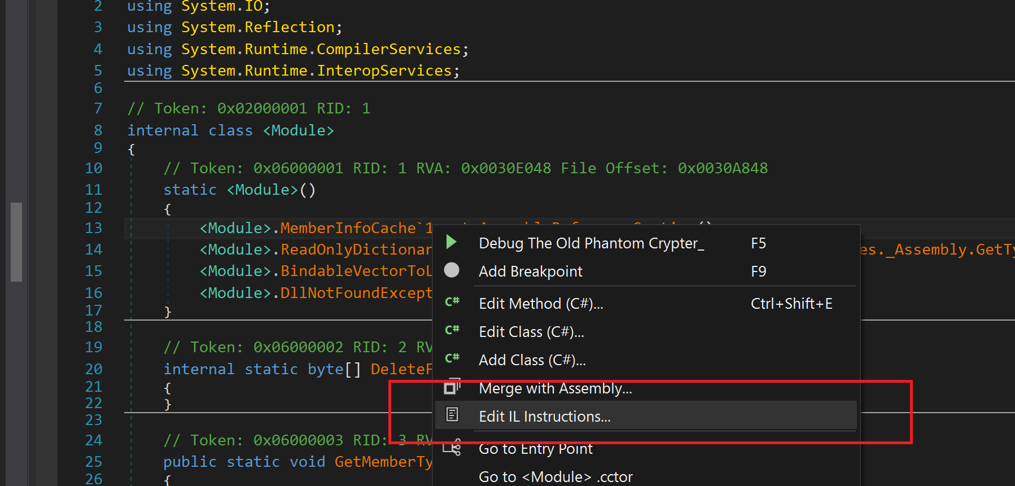Open Edit Method (C#)... entry
Screen dimensions: 1015x486
click(x=646, y=304)
